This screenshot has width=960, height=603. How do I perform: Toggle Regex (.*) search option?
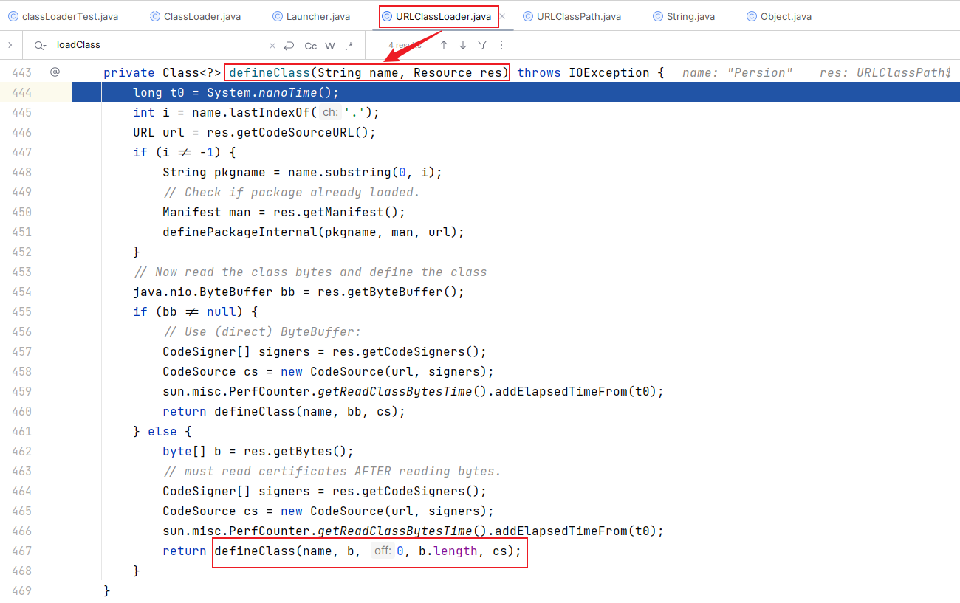(x=349, y=46)
